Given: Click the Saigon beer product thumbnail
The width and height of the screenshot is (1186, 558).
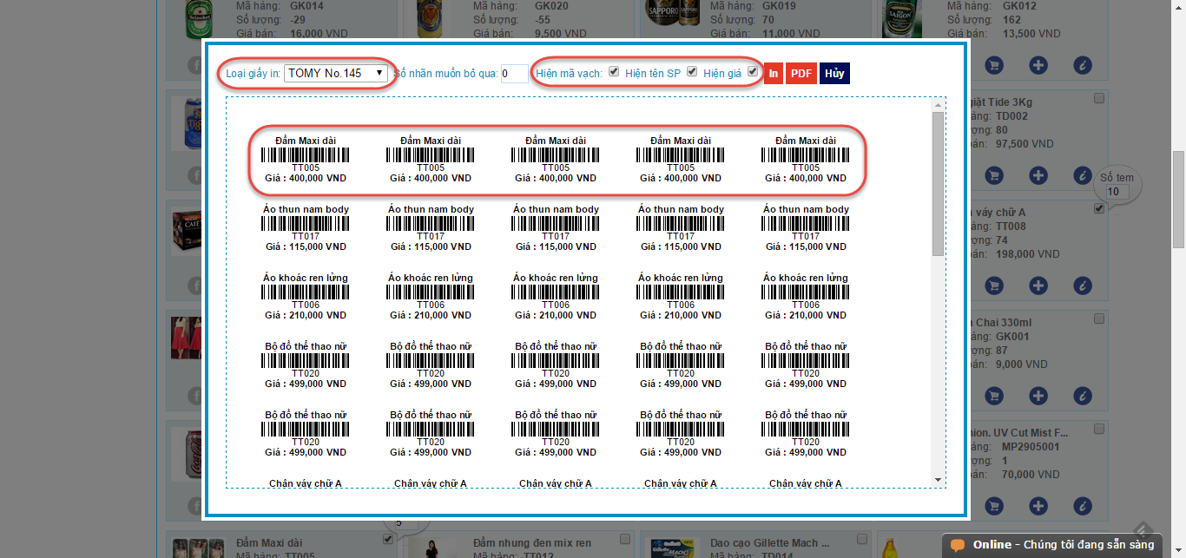Looking at the screenshot, I should 900,20.
